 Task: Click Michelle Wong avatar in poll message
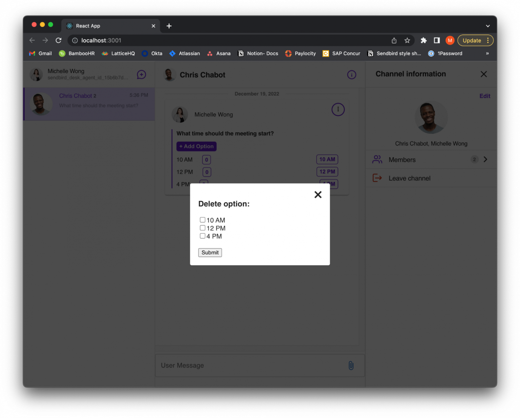[180, 114]
